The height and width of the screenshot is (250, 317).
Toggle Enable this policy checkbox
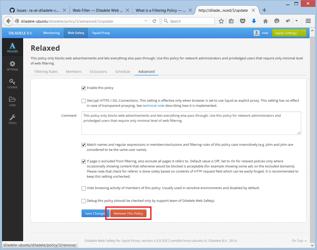tap(83, 88)
